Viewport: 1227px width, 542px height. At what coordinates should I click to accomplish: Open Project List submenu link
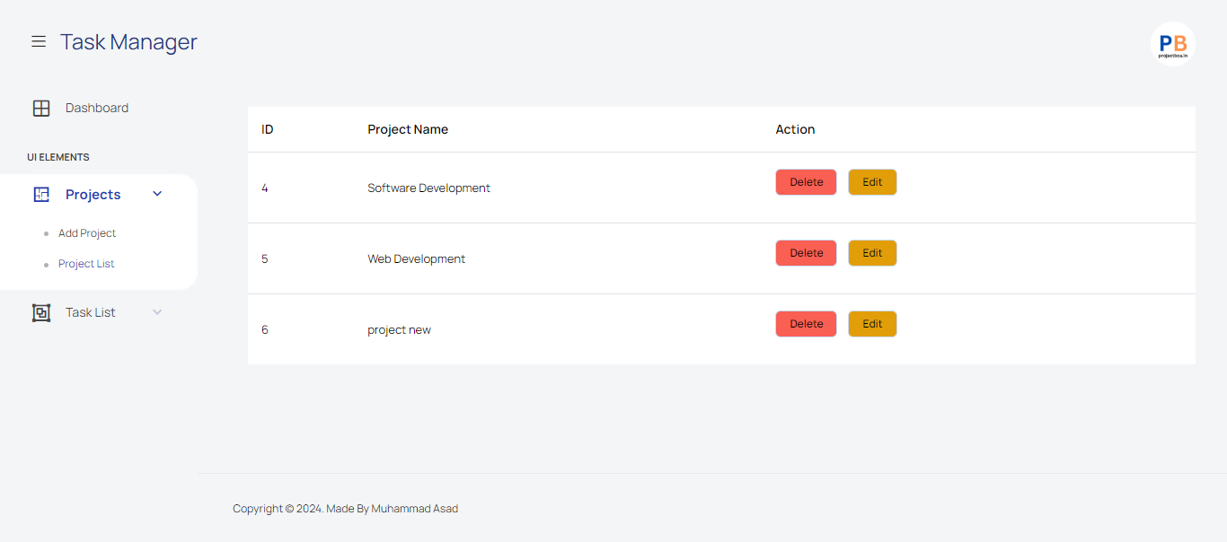86,264
